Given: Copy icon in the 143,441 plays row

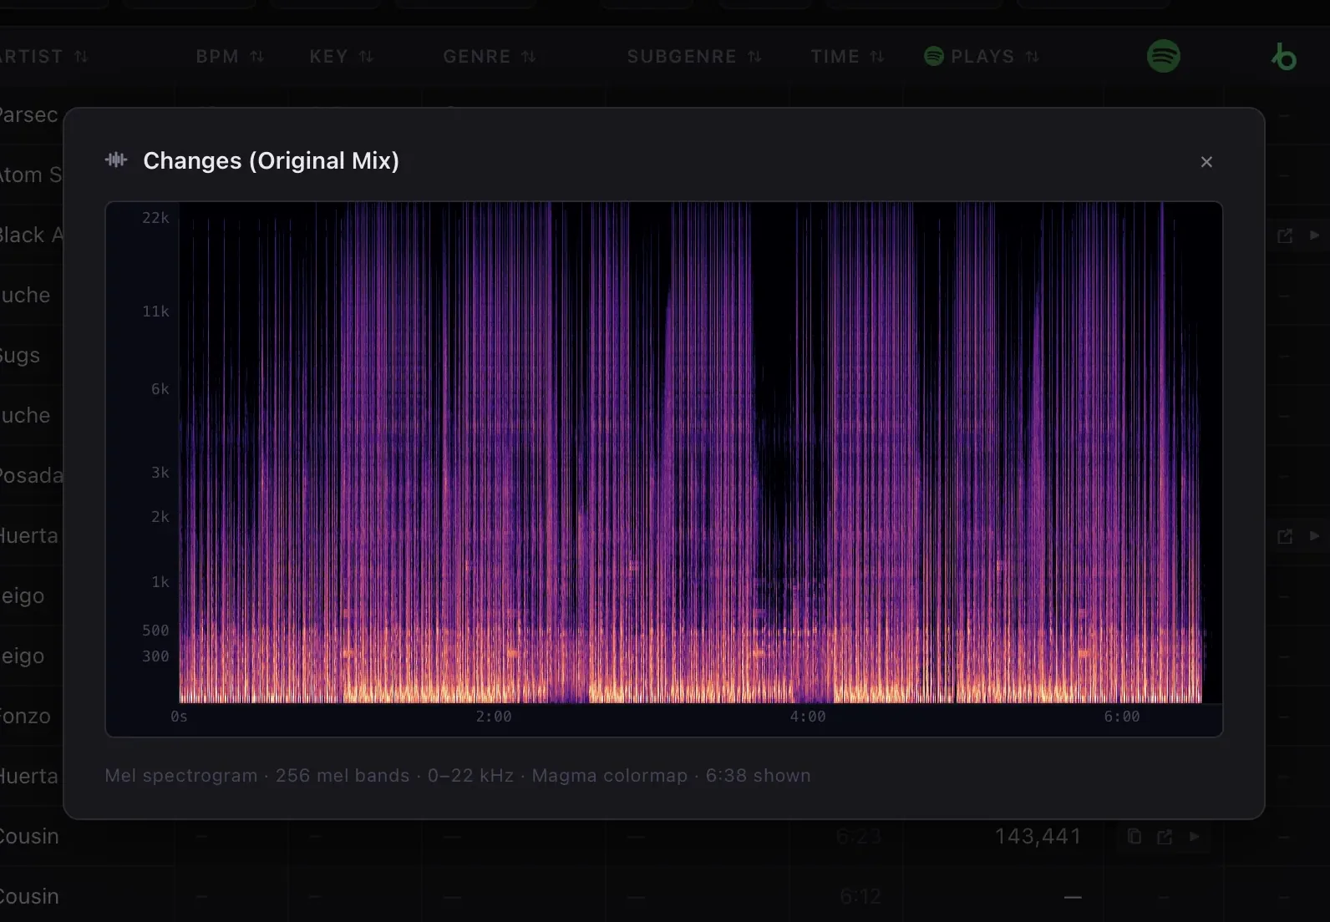Looking at the screenshot, I should point(1134,836).
